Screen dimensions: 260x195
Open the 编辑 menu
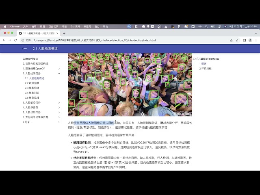point(34,26)
